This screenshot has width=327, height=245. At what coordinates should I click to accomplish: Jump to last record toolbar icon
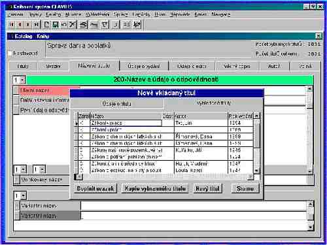point(37,24)
